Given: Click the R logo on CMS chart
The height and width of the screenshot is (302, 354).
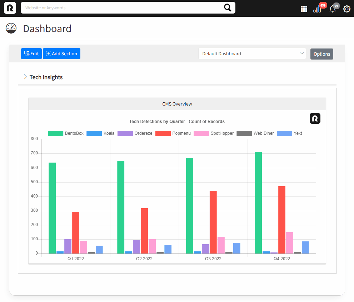Looking at the screenshot, I should tap(315, 118).
